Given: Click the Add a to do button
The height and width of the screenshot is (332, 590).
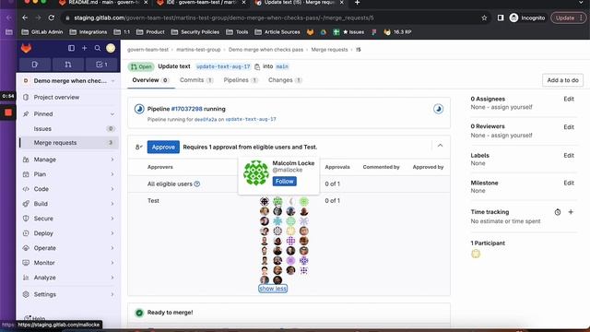Looking at the screenshot, I should click(x=562, y=80).
